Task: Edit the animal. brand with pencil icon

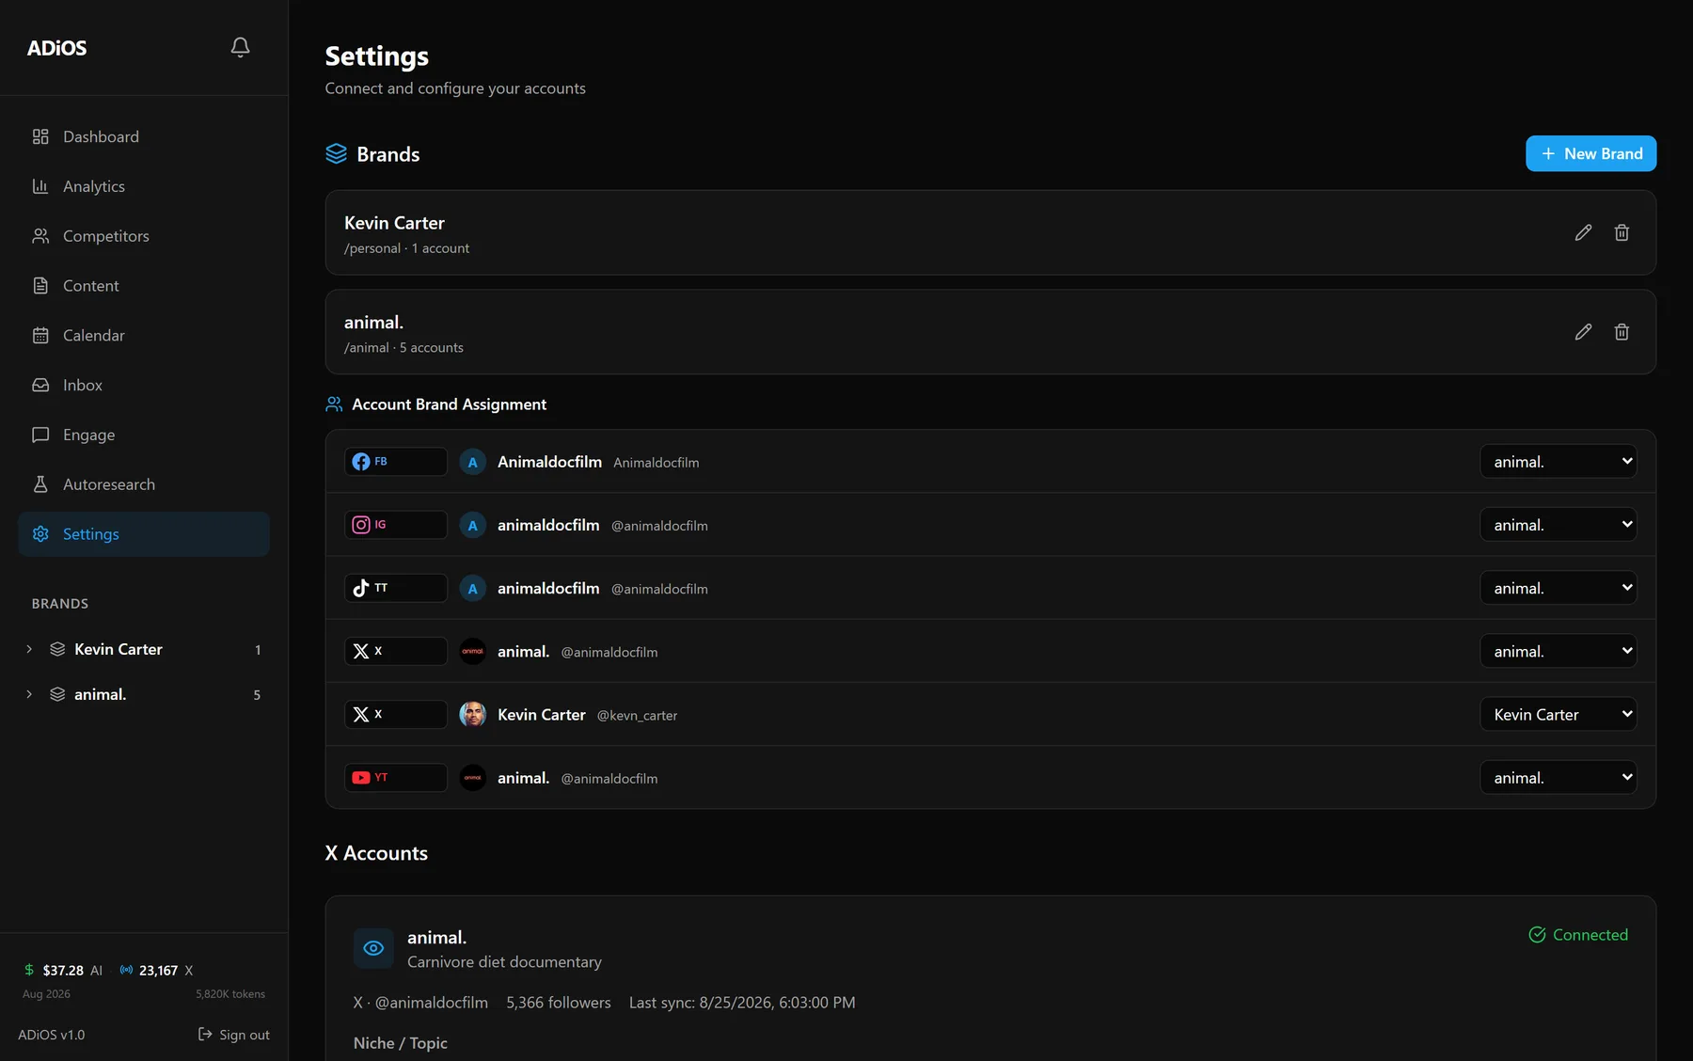Action: pos(1583,332)
